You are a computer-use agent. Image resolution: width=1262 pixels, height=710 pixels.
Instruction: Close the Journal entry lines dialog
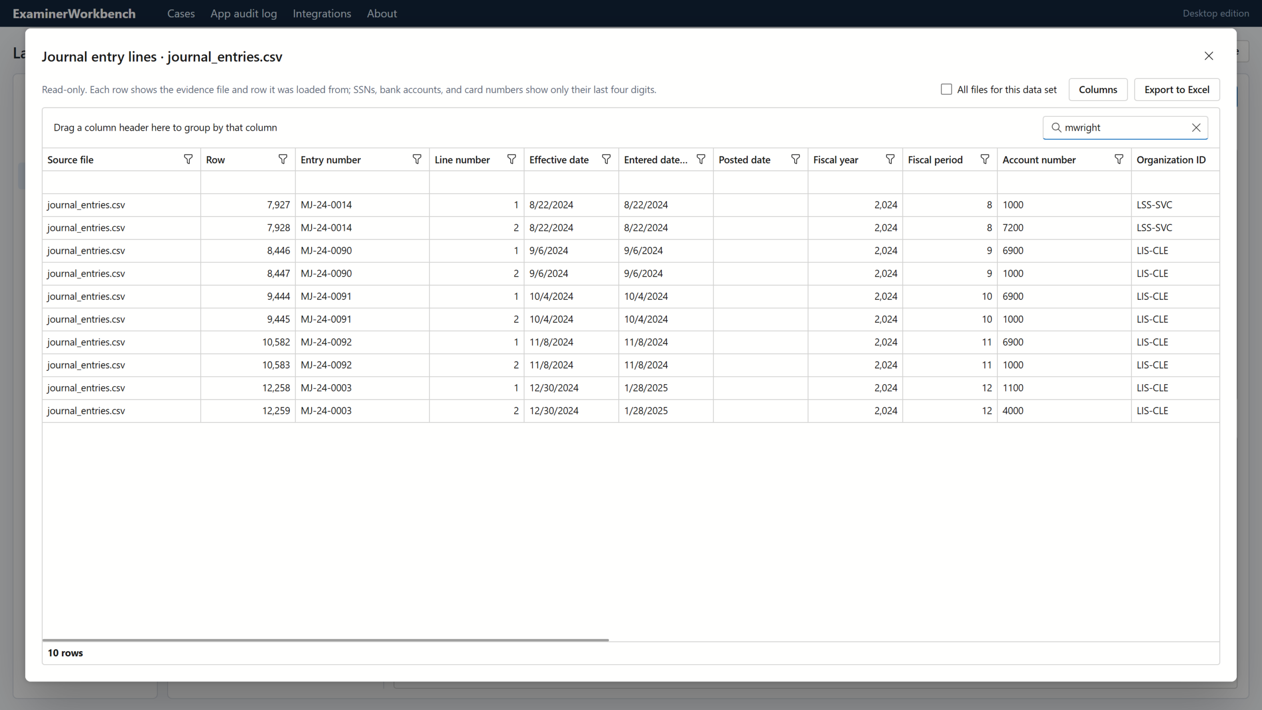pyautogui.click(x=1209, y=56)
